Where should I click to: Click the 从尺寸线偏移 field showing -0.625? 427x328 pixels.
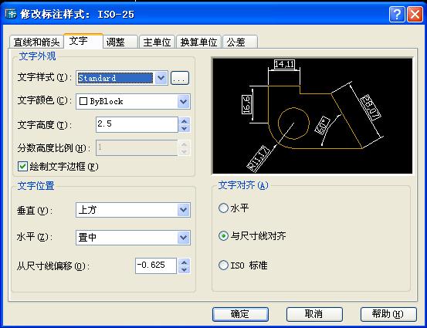click(156, 265)
